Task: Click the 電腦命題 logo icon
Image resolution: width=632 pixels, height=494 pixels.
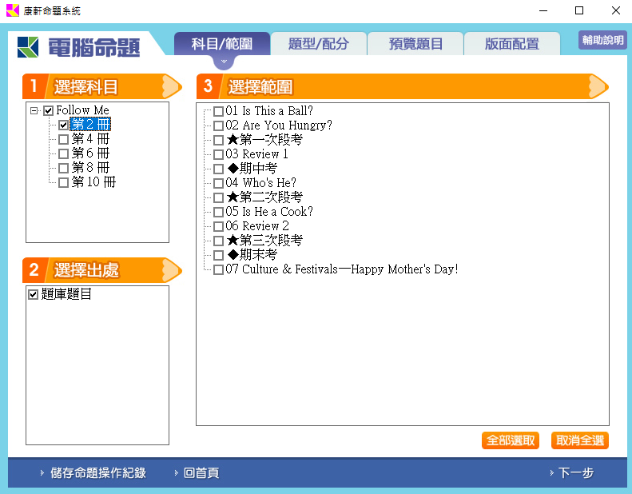Action: point(28,47)
